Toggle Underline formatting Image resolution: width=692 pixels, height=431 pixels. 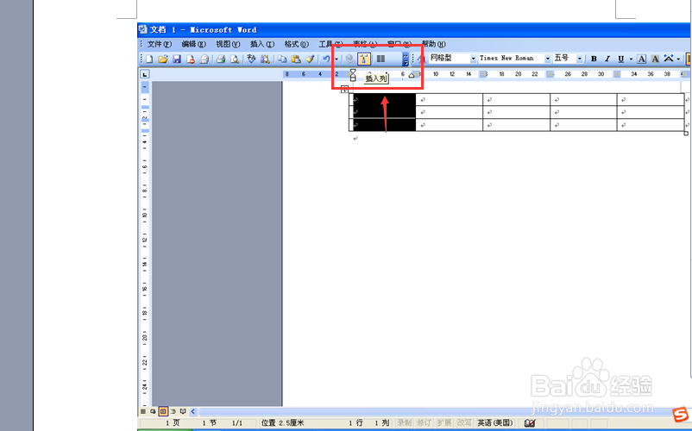(621, 59)
